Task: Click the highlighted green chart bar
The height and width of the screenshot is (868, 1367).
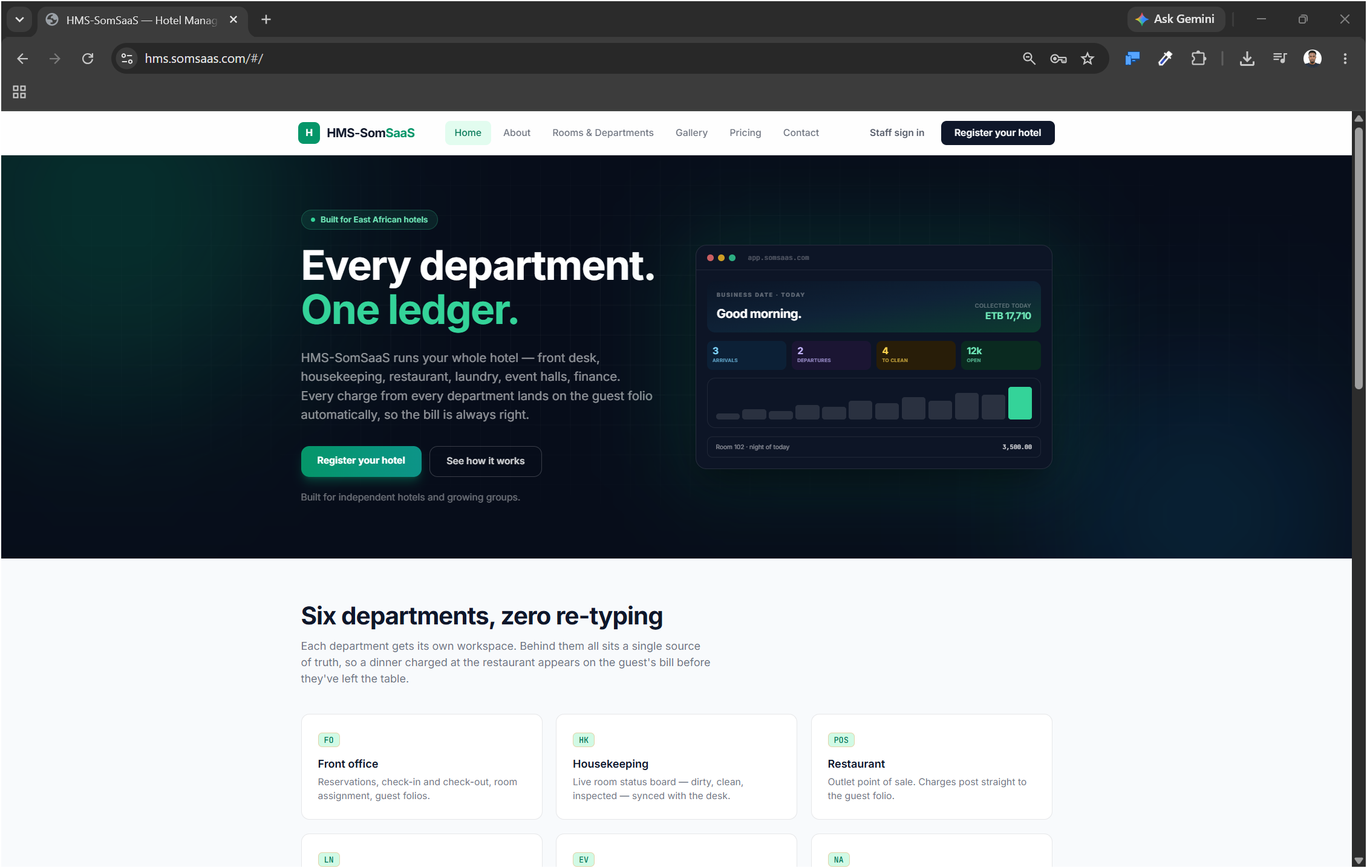Action: (x=1020, y=403)
